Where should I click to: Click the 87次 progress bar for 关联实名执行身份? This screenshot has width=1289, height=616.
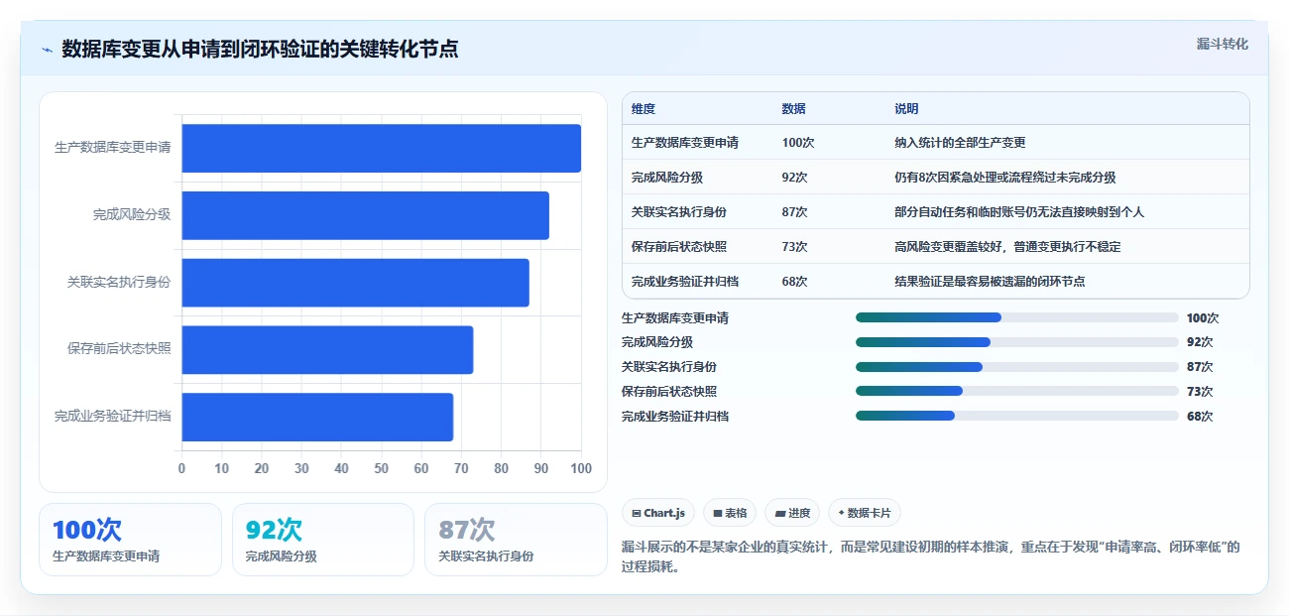click(1016, 367)
